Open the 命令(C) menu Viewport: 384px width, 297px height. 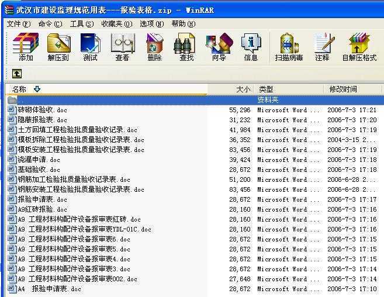coord(50,24)
